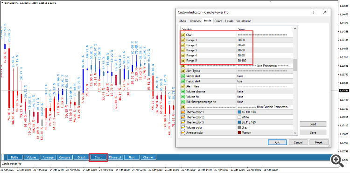The image size is (350, 173).
Task: Click the Mobile alert boolean icon
Action: click(x=183, y=76)
